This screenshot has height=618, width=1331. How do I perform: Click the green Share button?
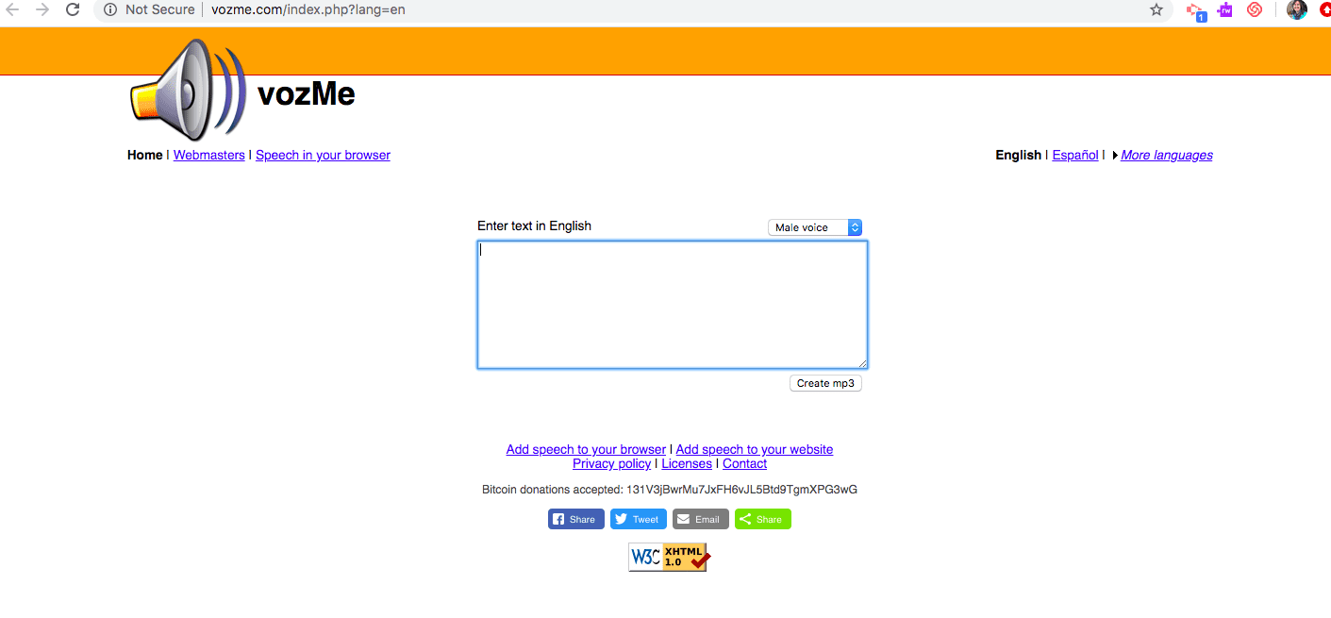763,519
